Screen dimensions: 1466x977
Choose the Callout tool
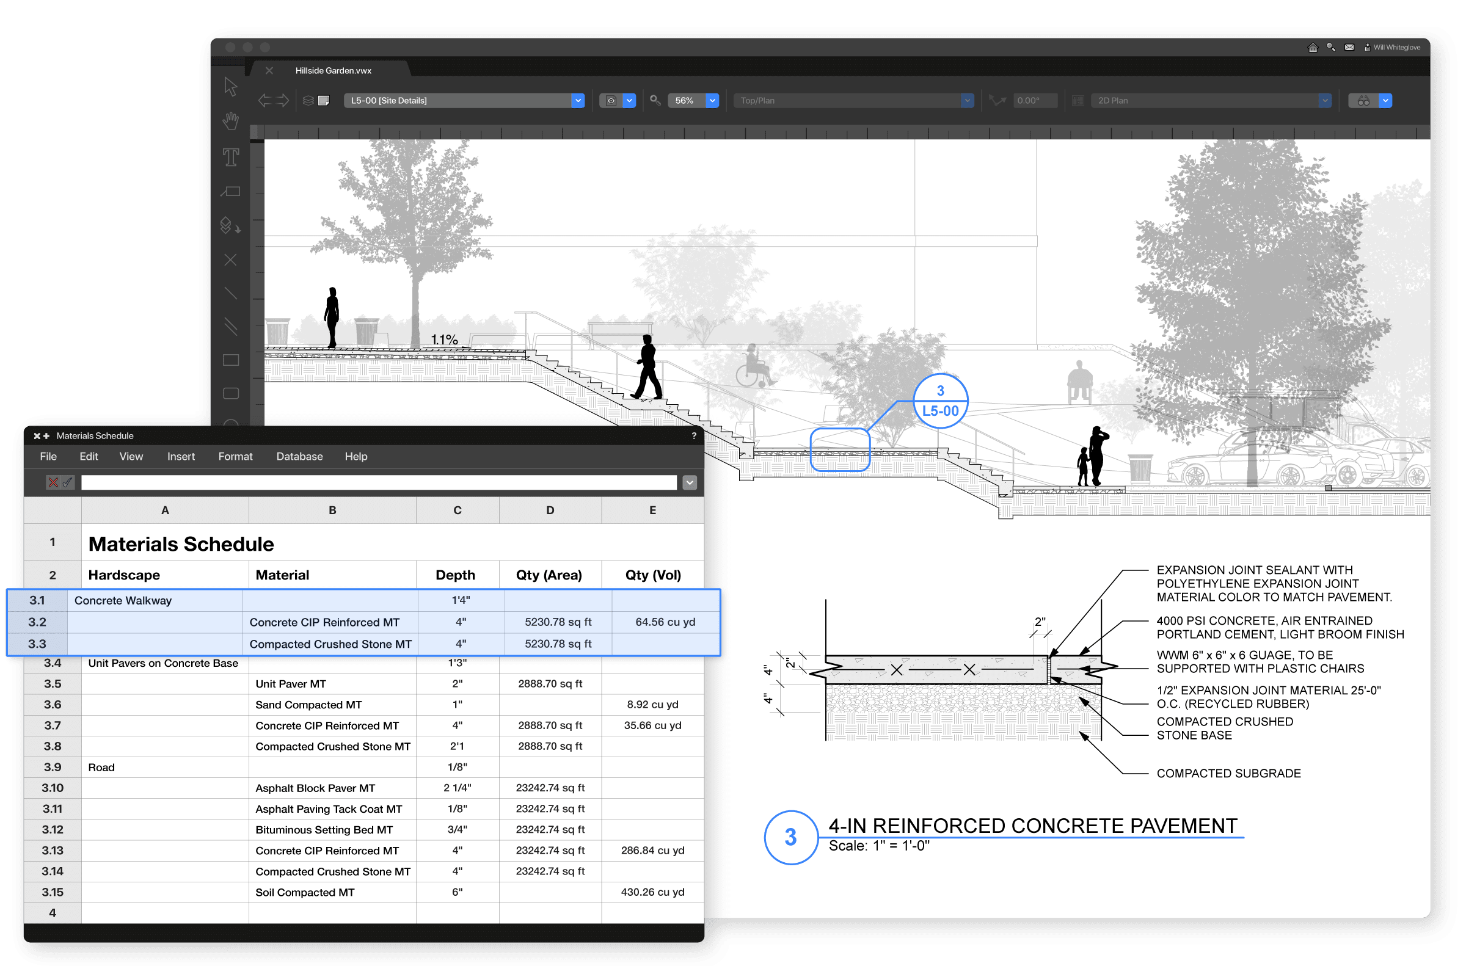click(231, 192)
